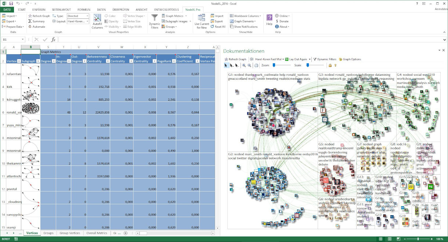Switch to the FORMELN ribbon tab

point(84,9)
